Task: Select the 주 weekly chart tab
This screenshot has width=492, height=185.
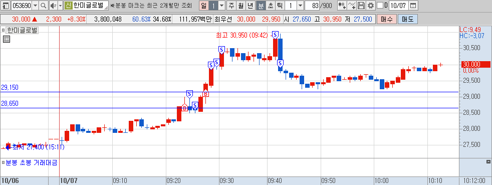Action: point(231,6)
